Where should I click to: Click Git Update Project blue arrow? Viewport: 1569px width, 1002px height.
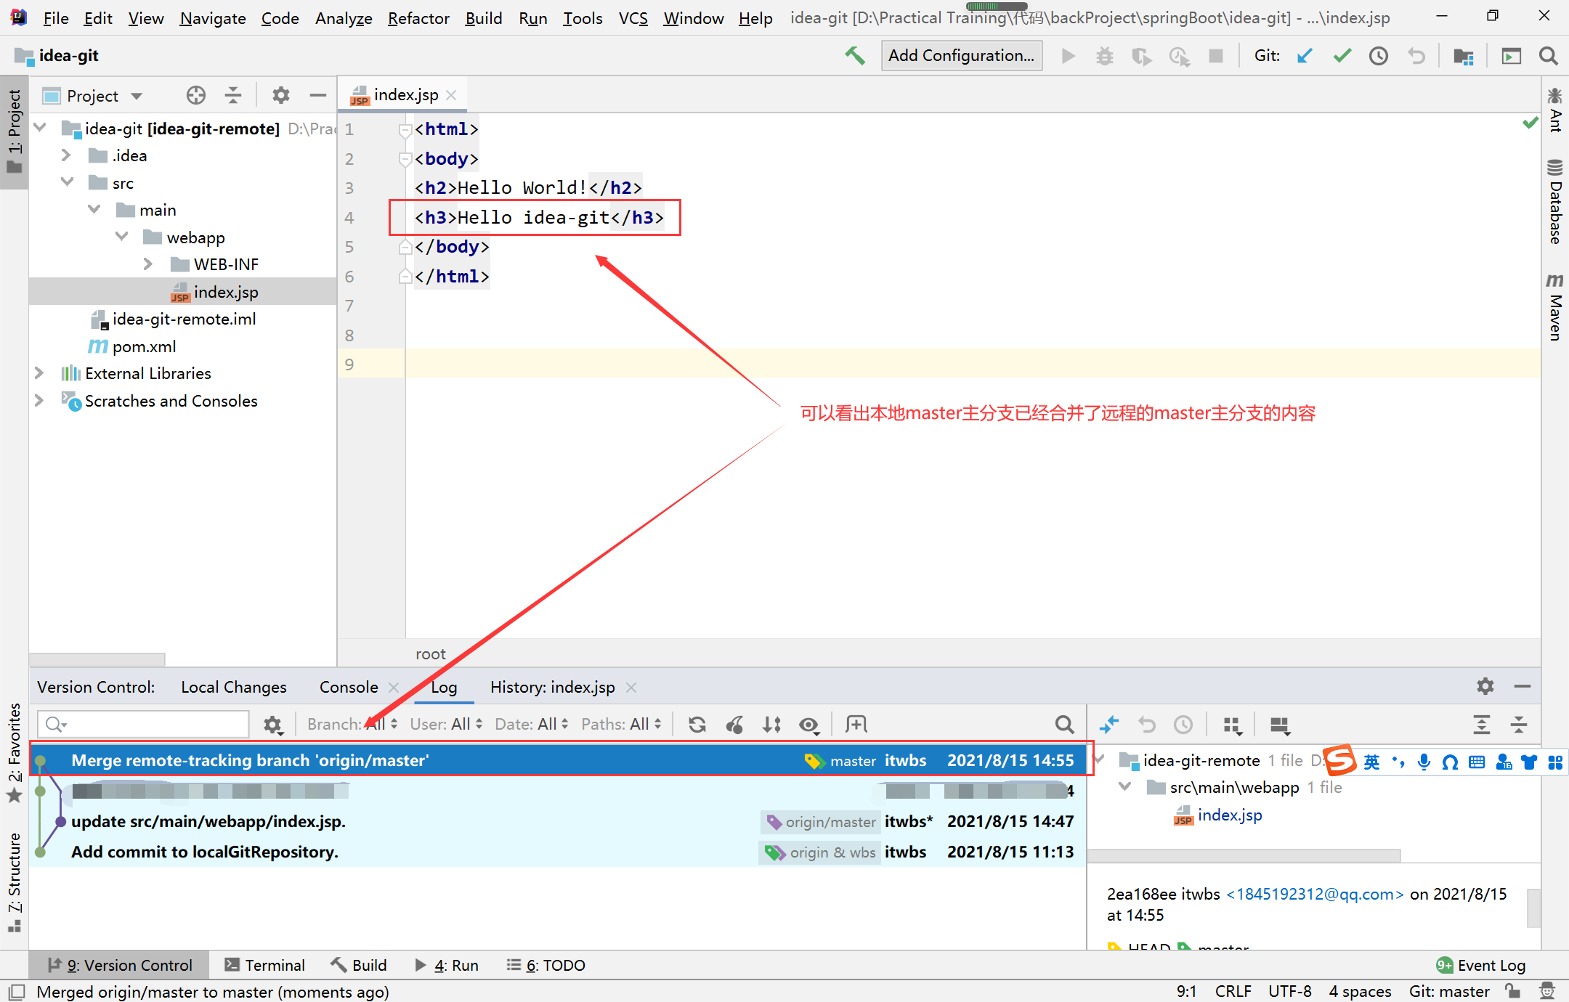point(1305,56)
